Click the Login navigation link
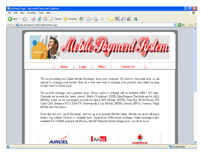Viewport: 201px width, 153px height. point(82,67)
